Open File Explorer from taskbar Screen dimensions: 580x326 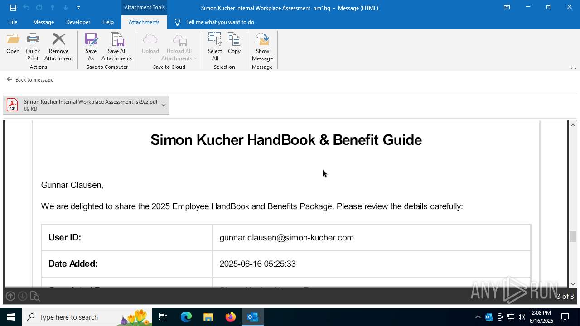coord(208,317)
